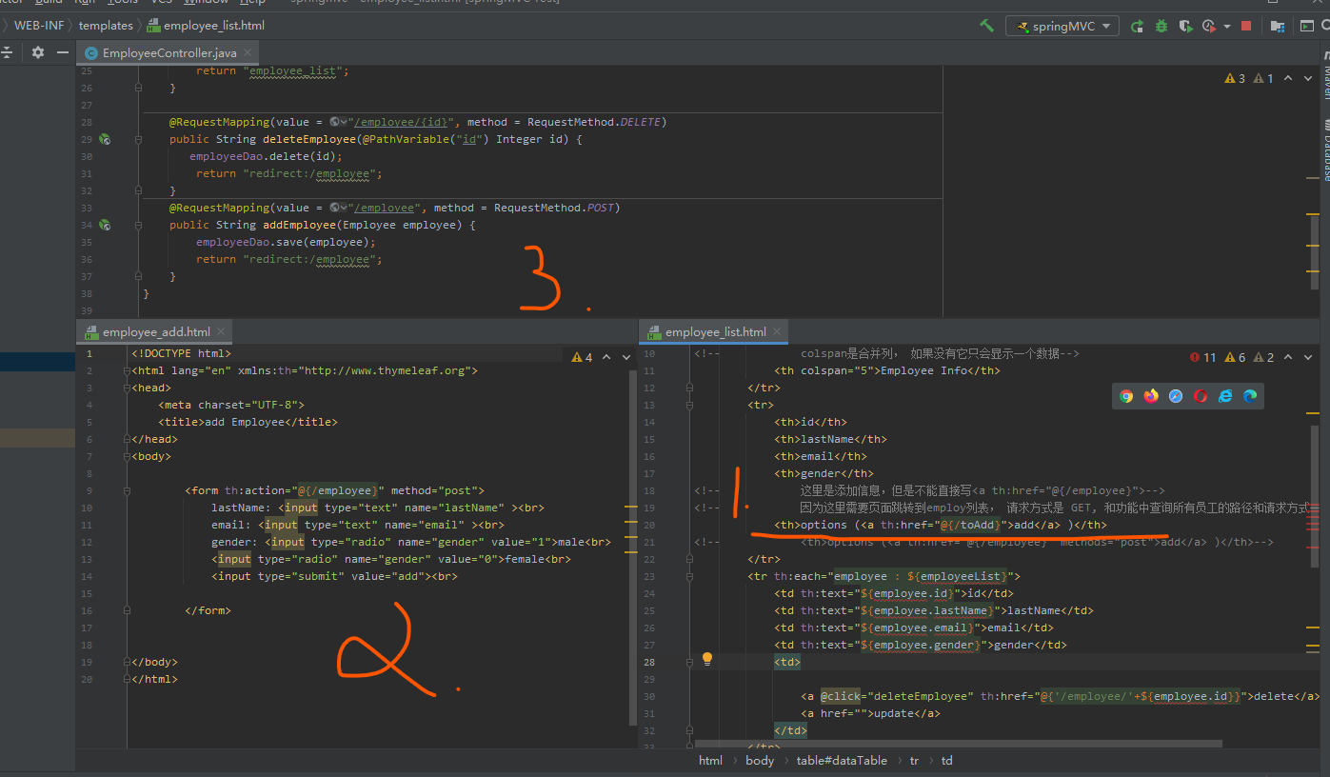Start debugging with the green bug icon

pos(1161,27)
